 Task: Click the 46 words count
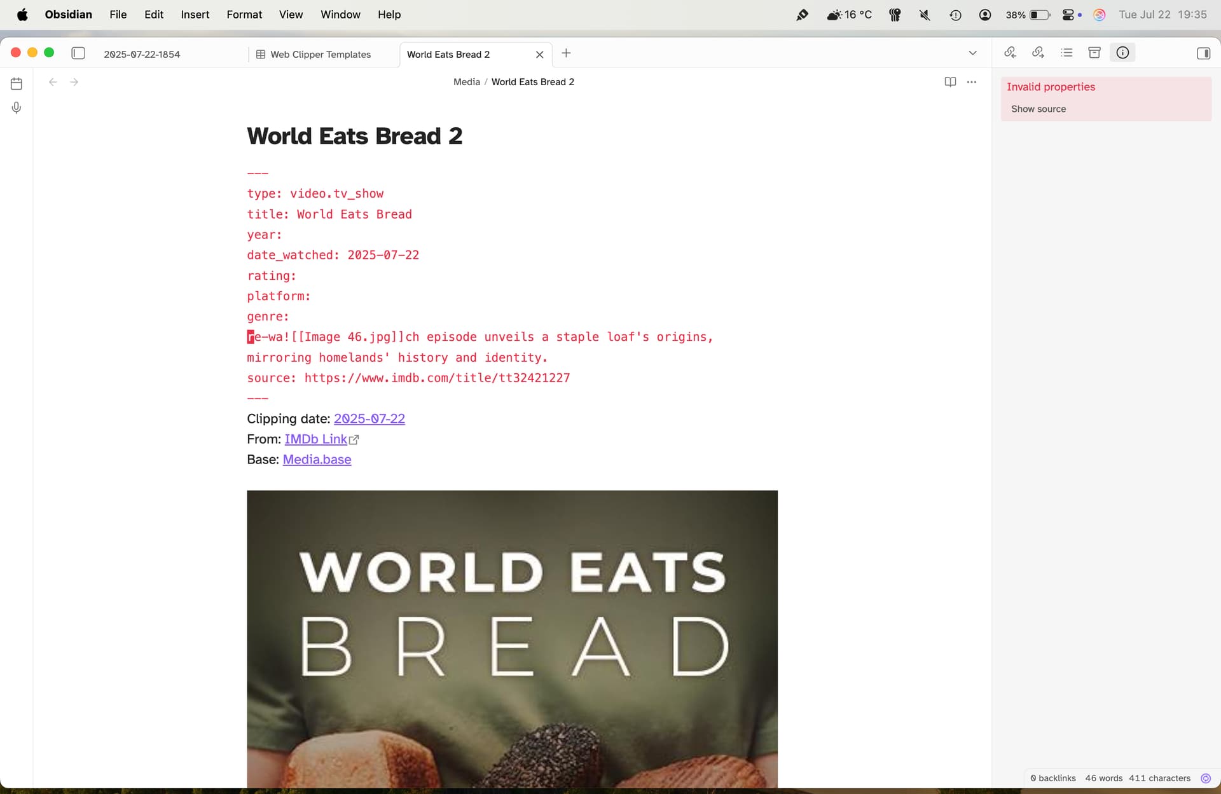[1104, 778]
